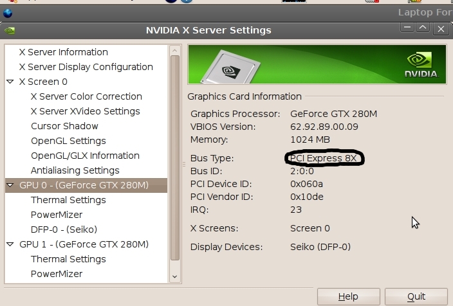Collapse the GPU 1 tree node
Viewport: 453px width, 306px height.
coord(10,244)
